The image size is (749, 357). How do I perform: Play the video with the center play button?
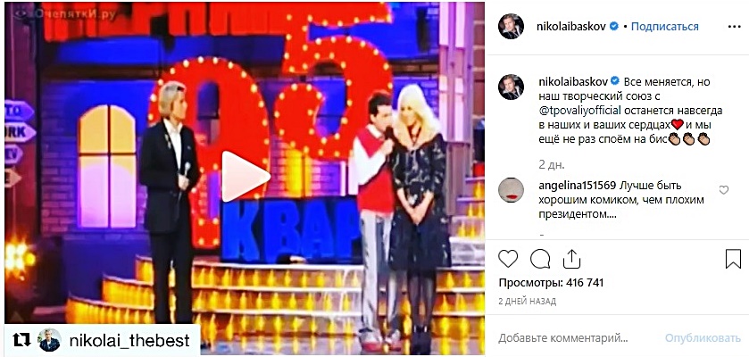[245, 176]
